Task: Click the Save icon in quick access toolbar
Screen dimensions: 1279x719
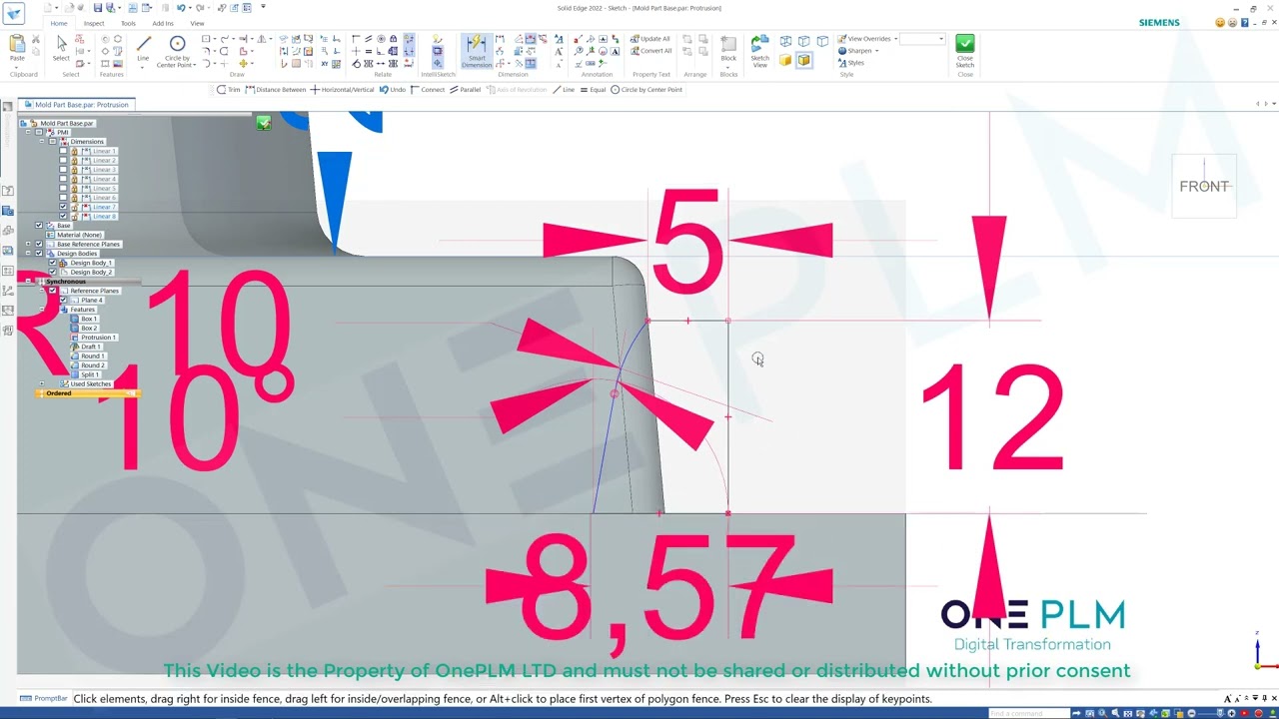Action: click(98, 8)
